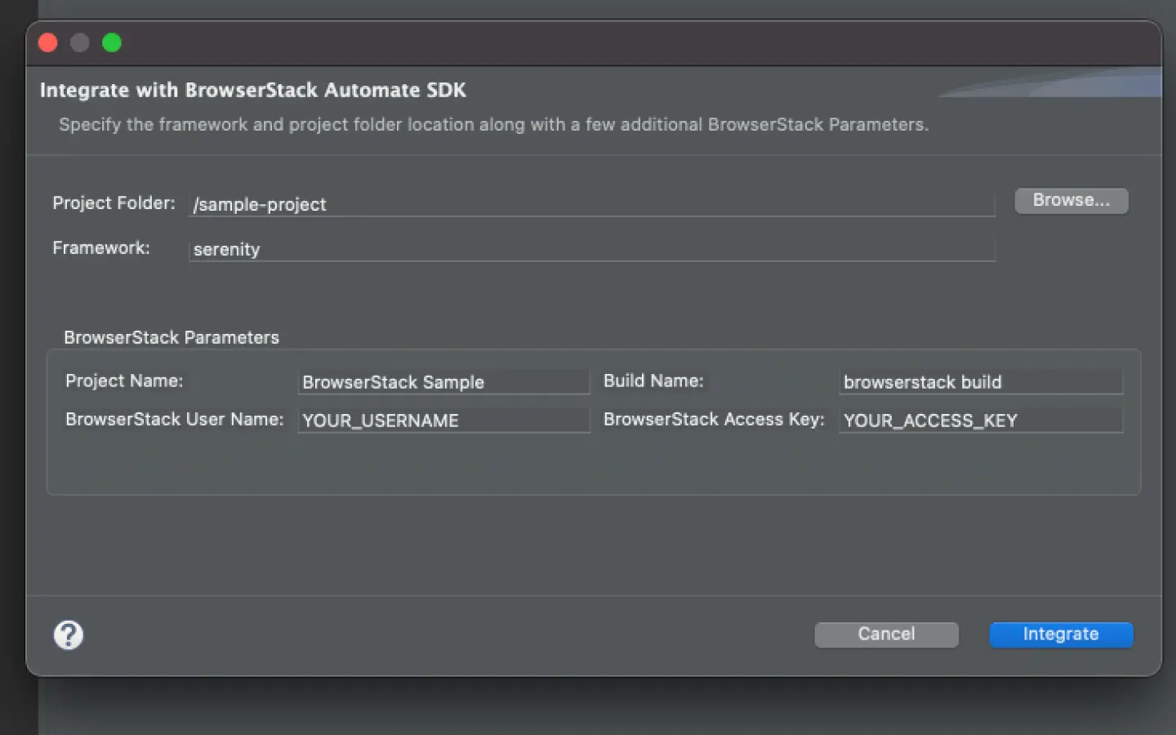Click the "Project Folder:" label
The image size is (1176, 735).
[x=114, y=203]
